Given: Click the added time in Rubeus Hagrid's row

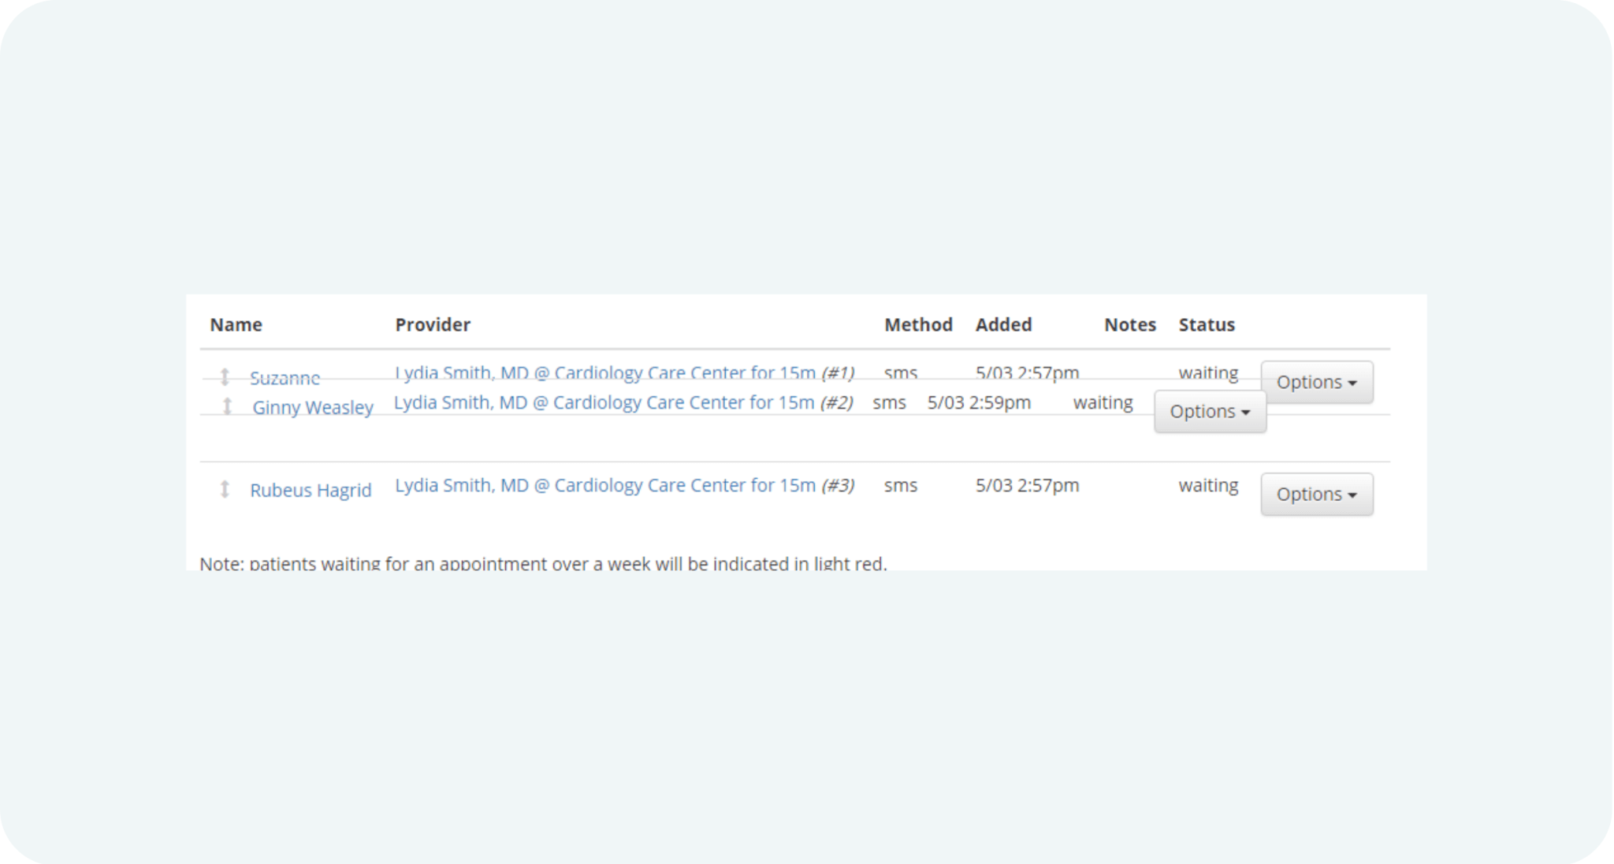Looking at the screenshot, I should coord(1027,485).
